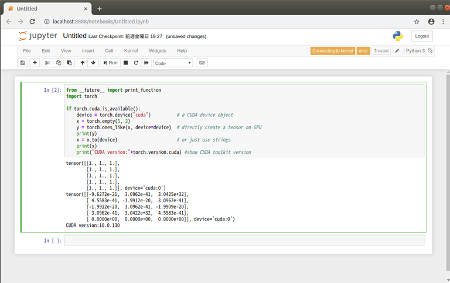
Task: Click the Logout button
Action: (422, 36)
